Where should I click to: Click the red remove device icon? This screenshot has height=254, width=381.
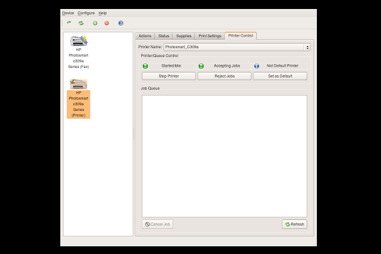(x=106, y=23)
